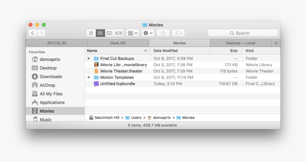Go back with the left arrow
The image size is (306, 162).
coord(33,33)
